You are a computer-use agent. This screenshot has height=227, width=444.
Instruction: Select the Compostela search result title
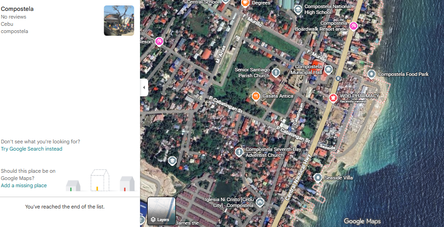pos(17,9)
